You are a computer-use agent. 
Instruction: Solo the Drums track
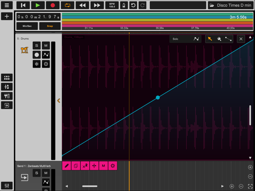point(36,46)
